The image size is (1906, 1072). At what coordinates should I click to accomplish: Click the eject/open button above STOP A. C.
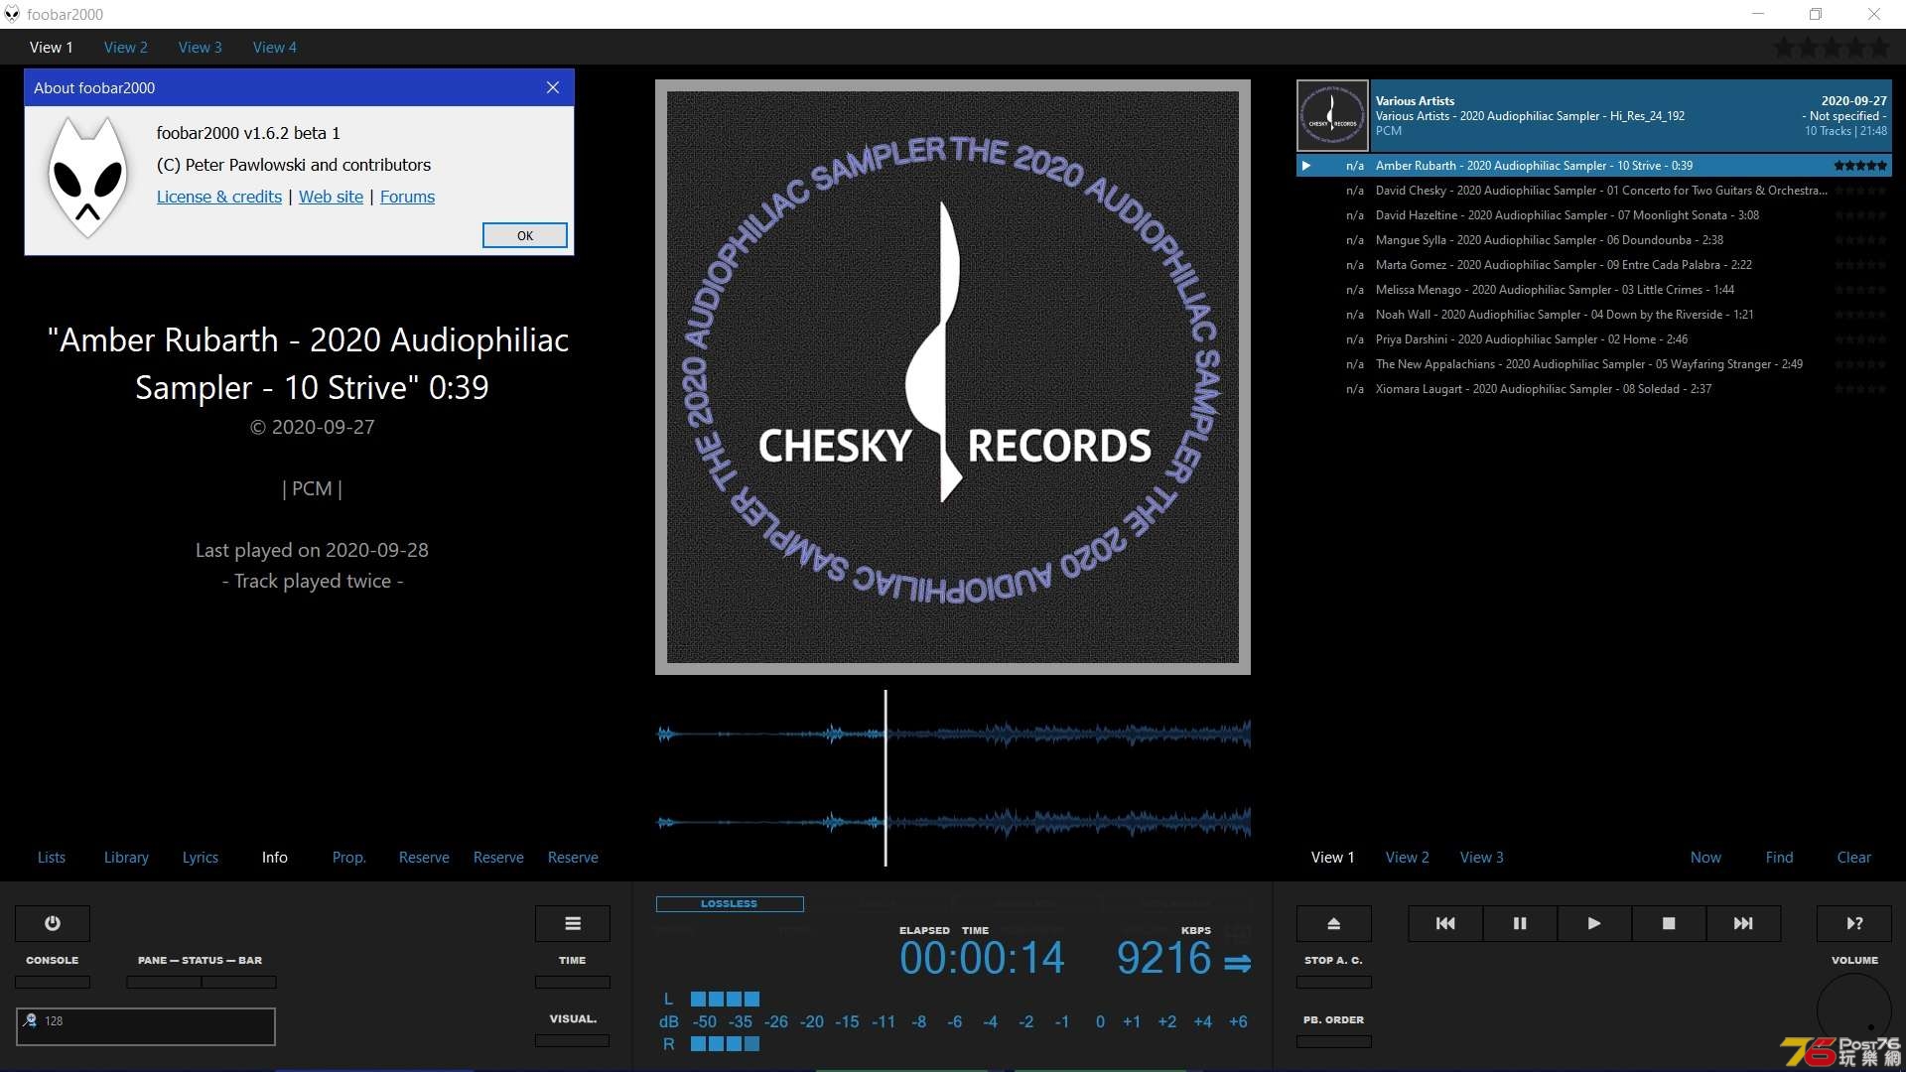click(1334, 923)
